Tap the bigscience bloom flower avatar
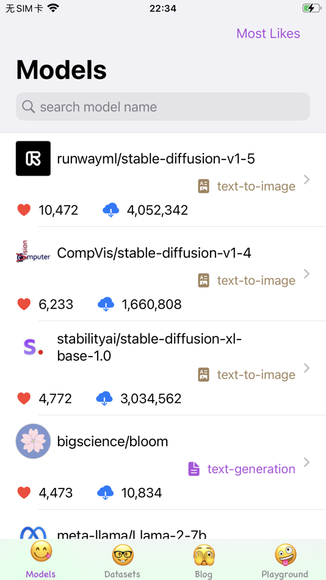 [x=33, y=441]
